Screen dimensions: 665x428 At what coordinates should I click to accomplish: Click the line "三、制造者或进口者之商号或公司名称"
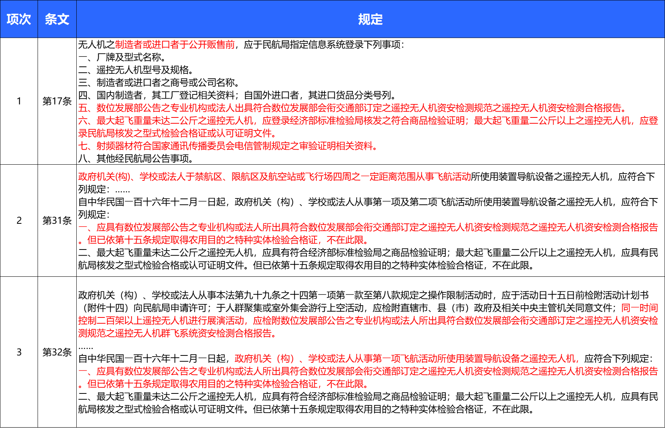point(159,83)
